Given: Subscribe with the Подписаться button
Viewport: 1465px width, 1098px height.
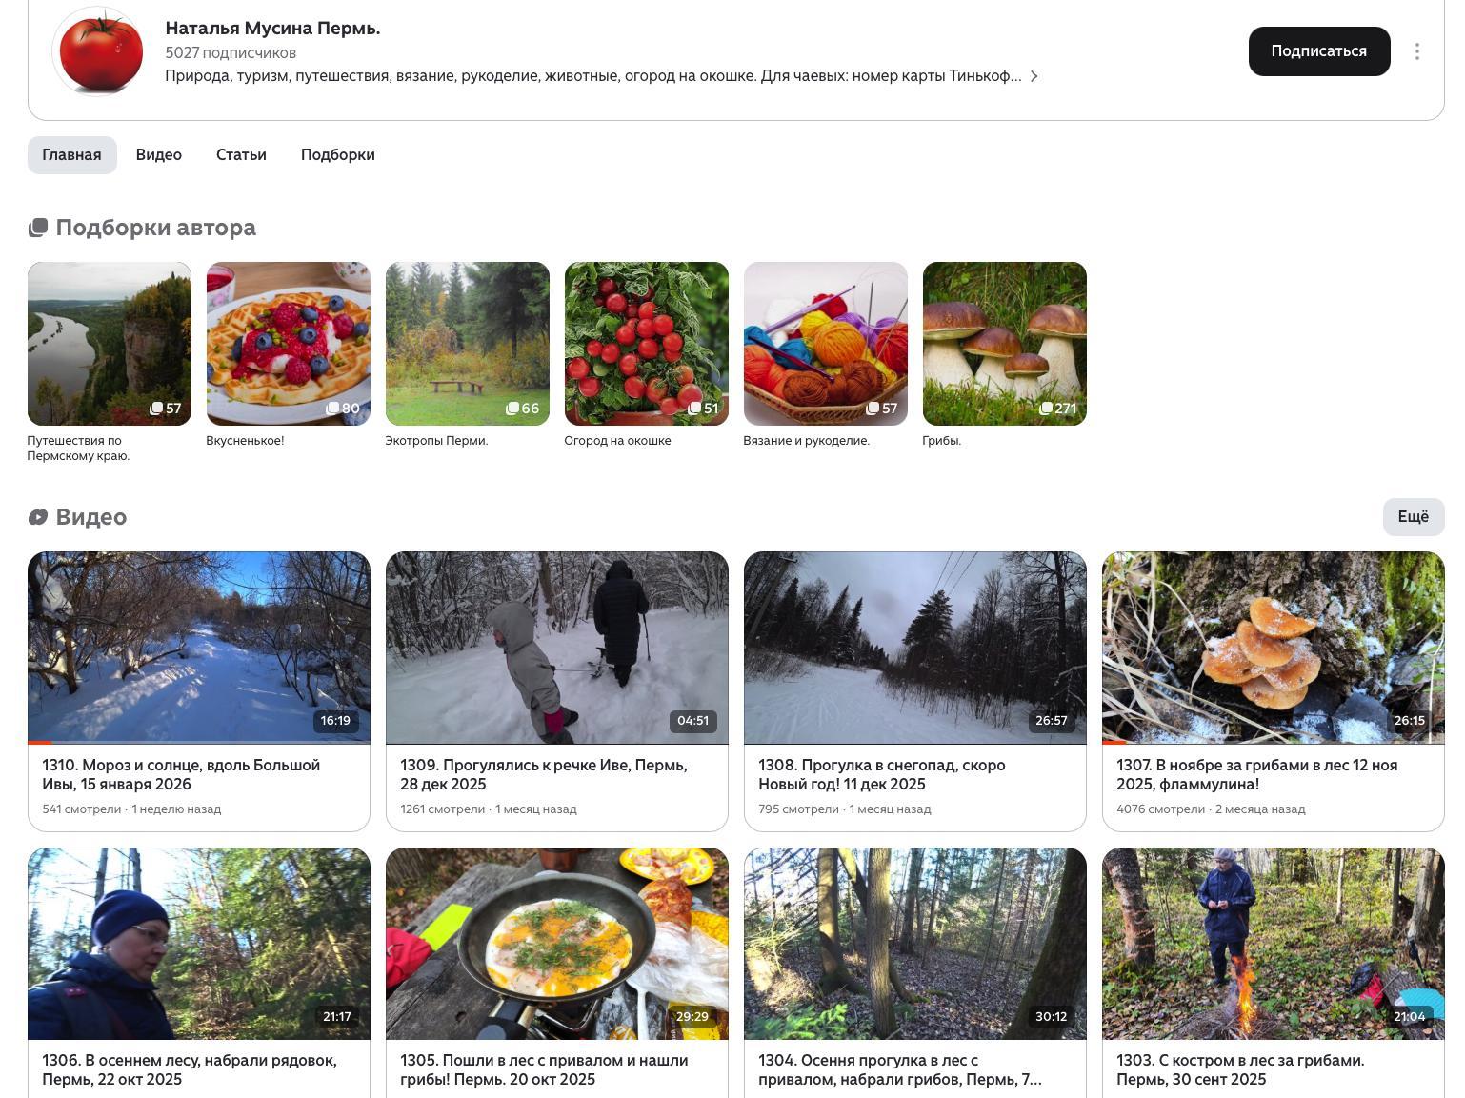Looking at the screenshot, I should click(1318, 51).
